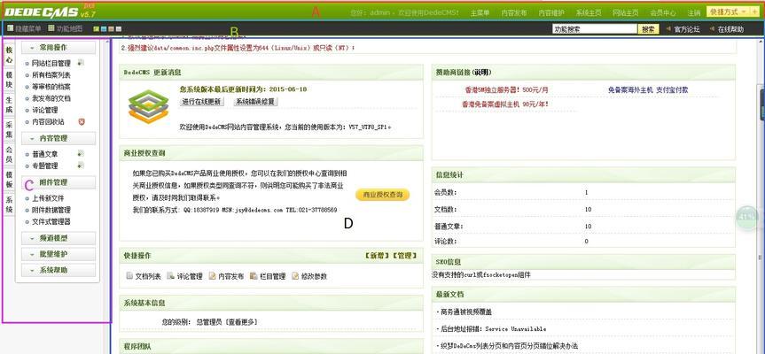Open 主菜单 in the top navigation

tap(480, 12)
